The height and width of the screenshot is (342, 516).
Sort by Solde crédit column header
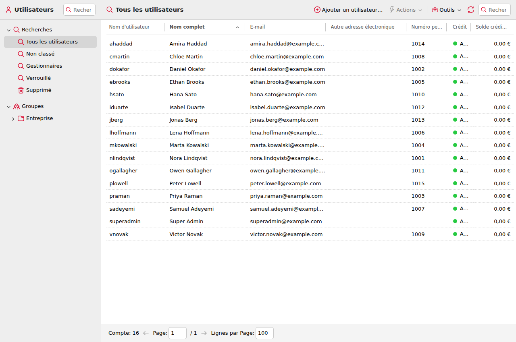point(491,27)
